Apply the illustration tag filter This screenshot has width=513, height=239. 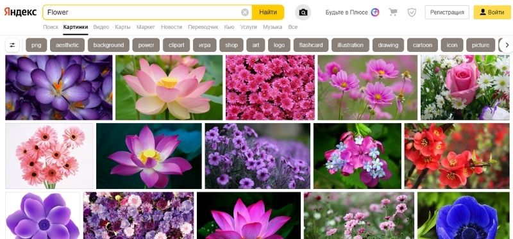pos(350,45)
